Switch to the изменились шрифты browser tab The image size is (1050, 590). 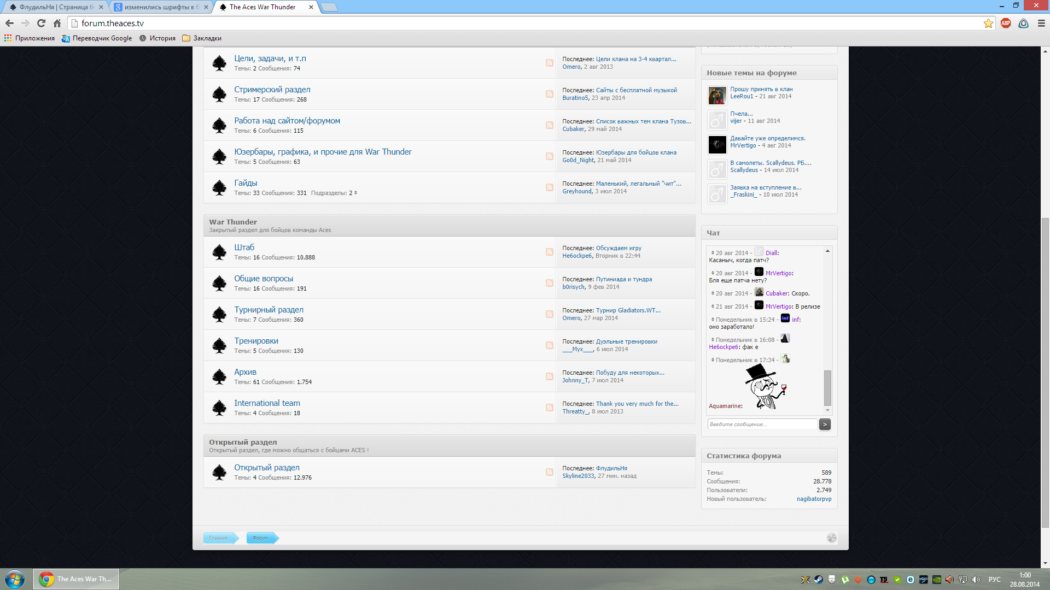click(x=161, y=7)
